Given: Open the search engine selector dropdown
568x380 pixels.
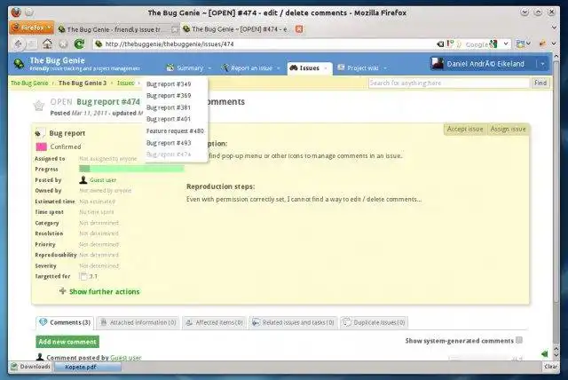Looking at the screenshot, I should [x=506, y=44].
